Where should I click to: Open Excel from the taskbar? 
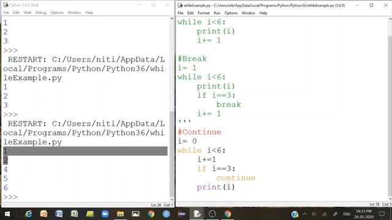pos(74,214)
